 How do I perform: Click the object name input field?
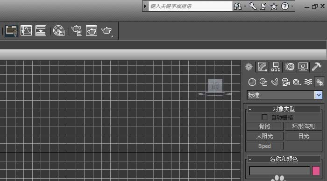click(x=280, y=171)
